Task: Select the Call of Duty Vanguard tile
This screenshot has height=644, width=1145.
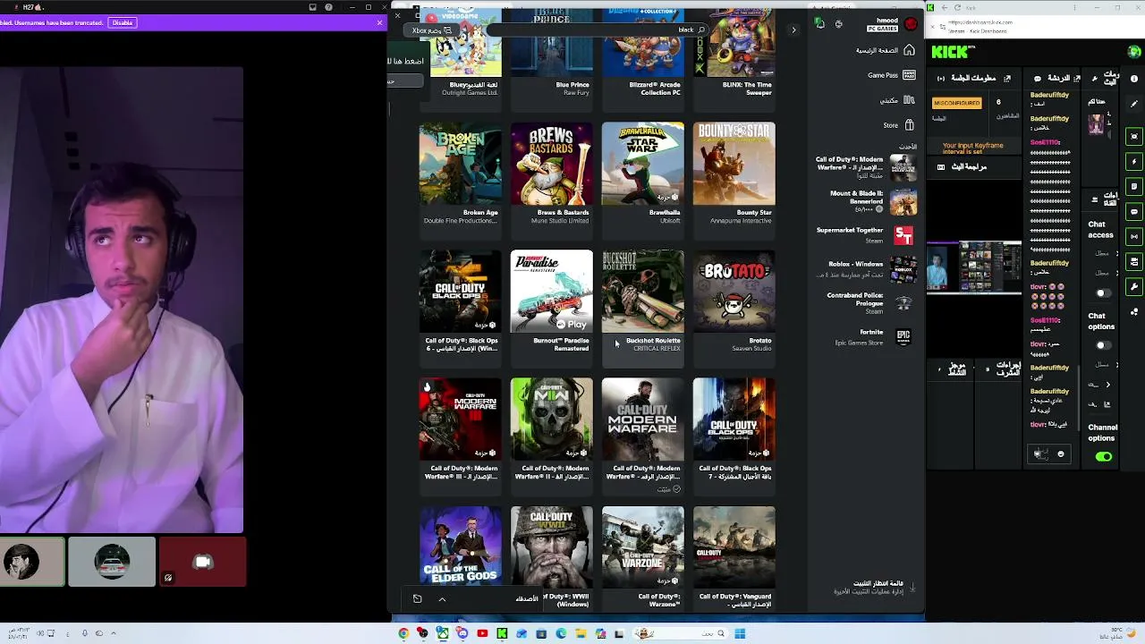Action: pos(734,558)
